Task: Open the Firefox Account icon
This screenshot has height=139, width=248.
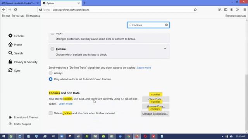Action: 232,10
